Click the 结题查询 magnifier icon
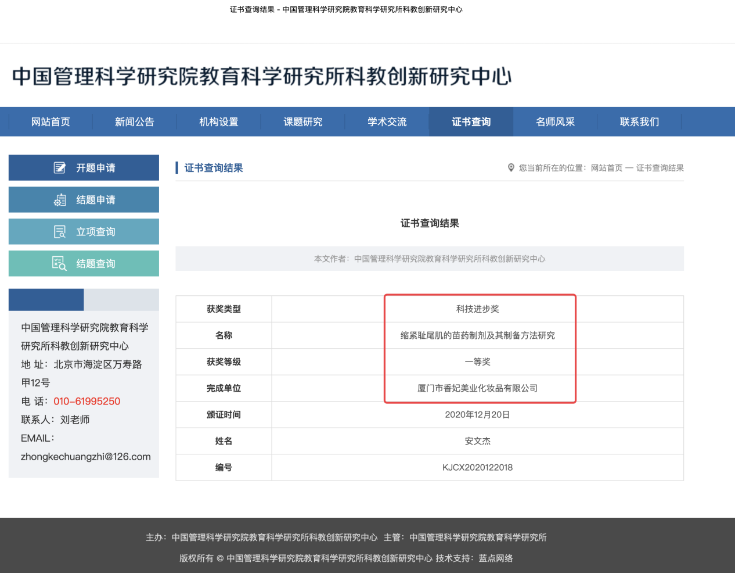 point(59,263)
